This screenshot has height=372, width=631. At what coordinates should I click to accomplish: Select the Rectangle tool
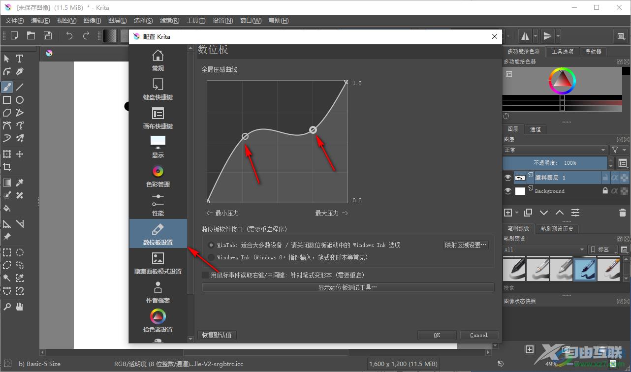pos(7,100)
